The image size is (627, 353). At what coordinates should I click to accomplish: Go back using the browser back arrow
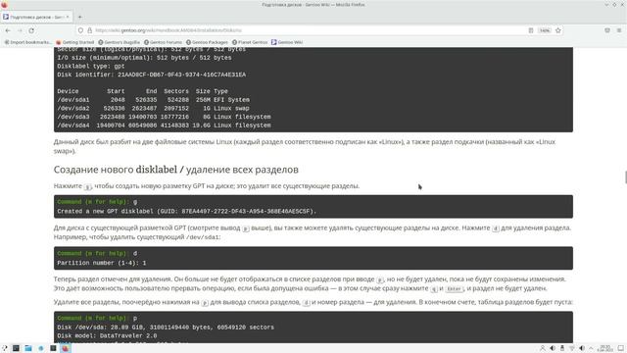[8, 30]
